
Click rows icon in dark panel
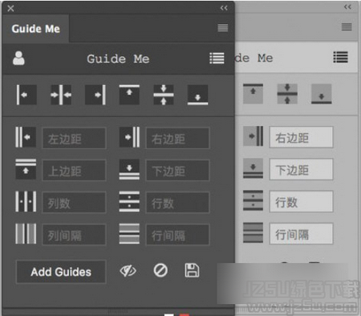(129, 201)
